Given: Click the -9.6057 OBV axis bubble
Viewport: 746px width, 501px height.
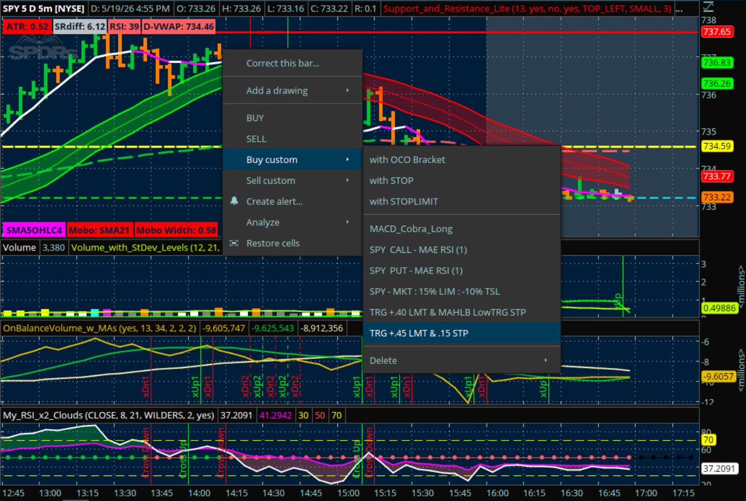Looking at the screenshot, I should [x=718, y=377].
